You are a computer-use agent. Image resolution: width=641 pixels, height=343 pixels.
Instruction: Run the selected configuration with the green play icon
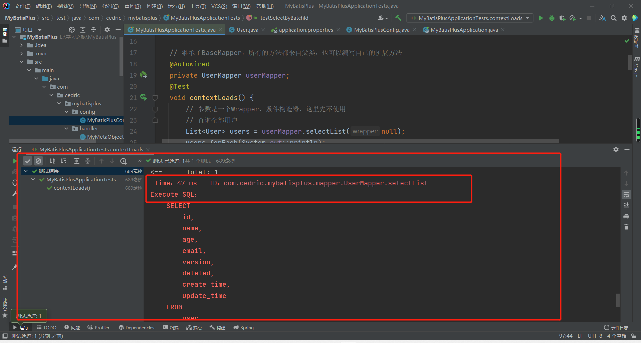pyautogui.click(x=541, y=18)
